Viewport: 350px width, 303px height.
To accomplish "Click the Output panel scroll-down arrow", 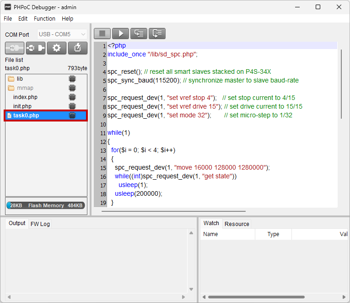I will 191,289.
